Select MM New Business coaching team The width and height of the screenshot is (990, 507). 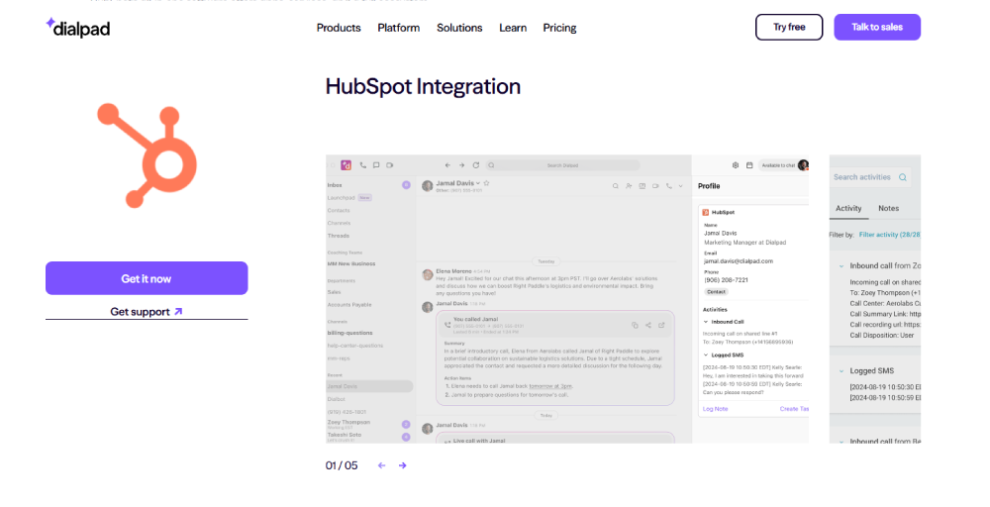[351, 264]
